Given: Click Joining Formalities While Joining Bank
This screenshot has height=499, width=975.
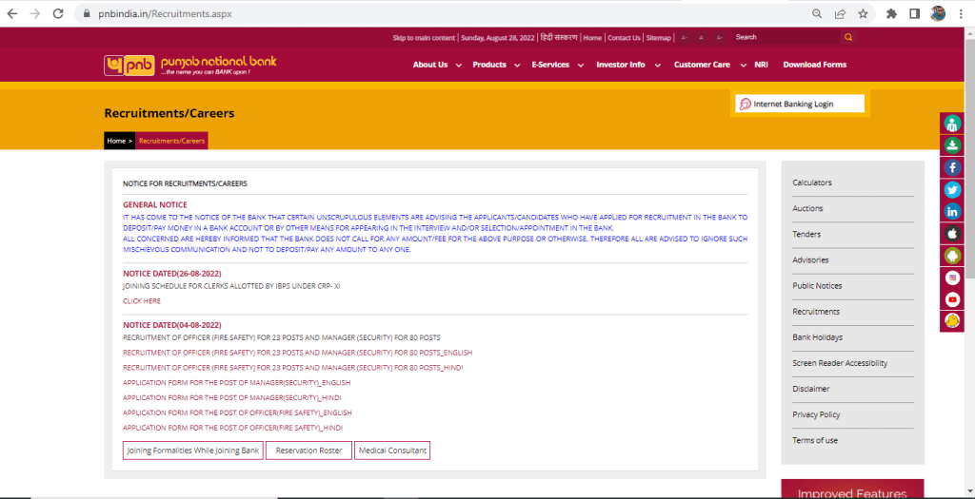Looking at the screenshot, I should [193, 451].
